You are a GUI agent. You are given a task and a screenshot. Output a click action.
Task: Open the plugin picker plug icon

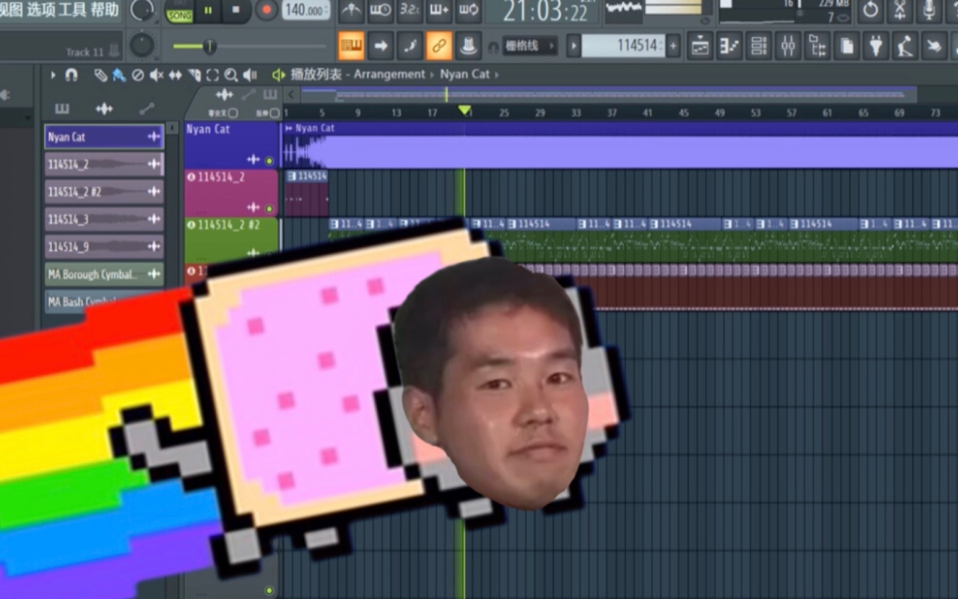tap(876, 46)
